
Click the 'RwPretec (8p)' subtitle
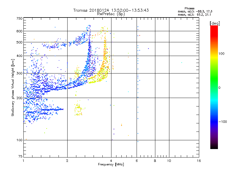pyautogui.click(x=111, y=14)
